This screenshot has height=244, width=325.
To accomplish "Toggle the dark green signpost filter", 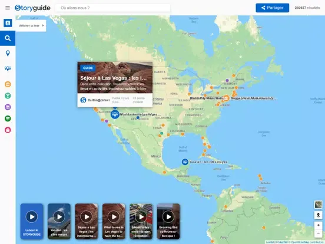I will coord(8,118).
